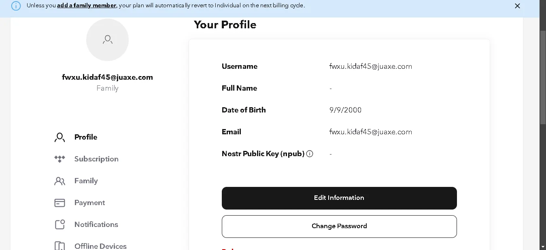Click the blue info icon in banner
Viewport: 546px width, 250px height.
point(16,6)
